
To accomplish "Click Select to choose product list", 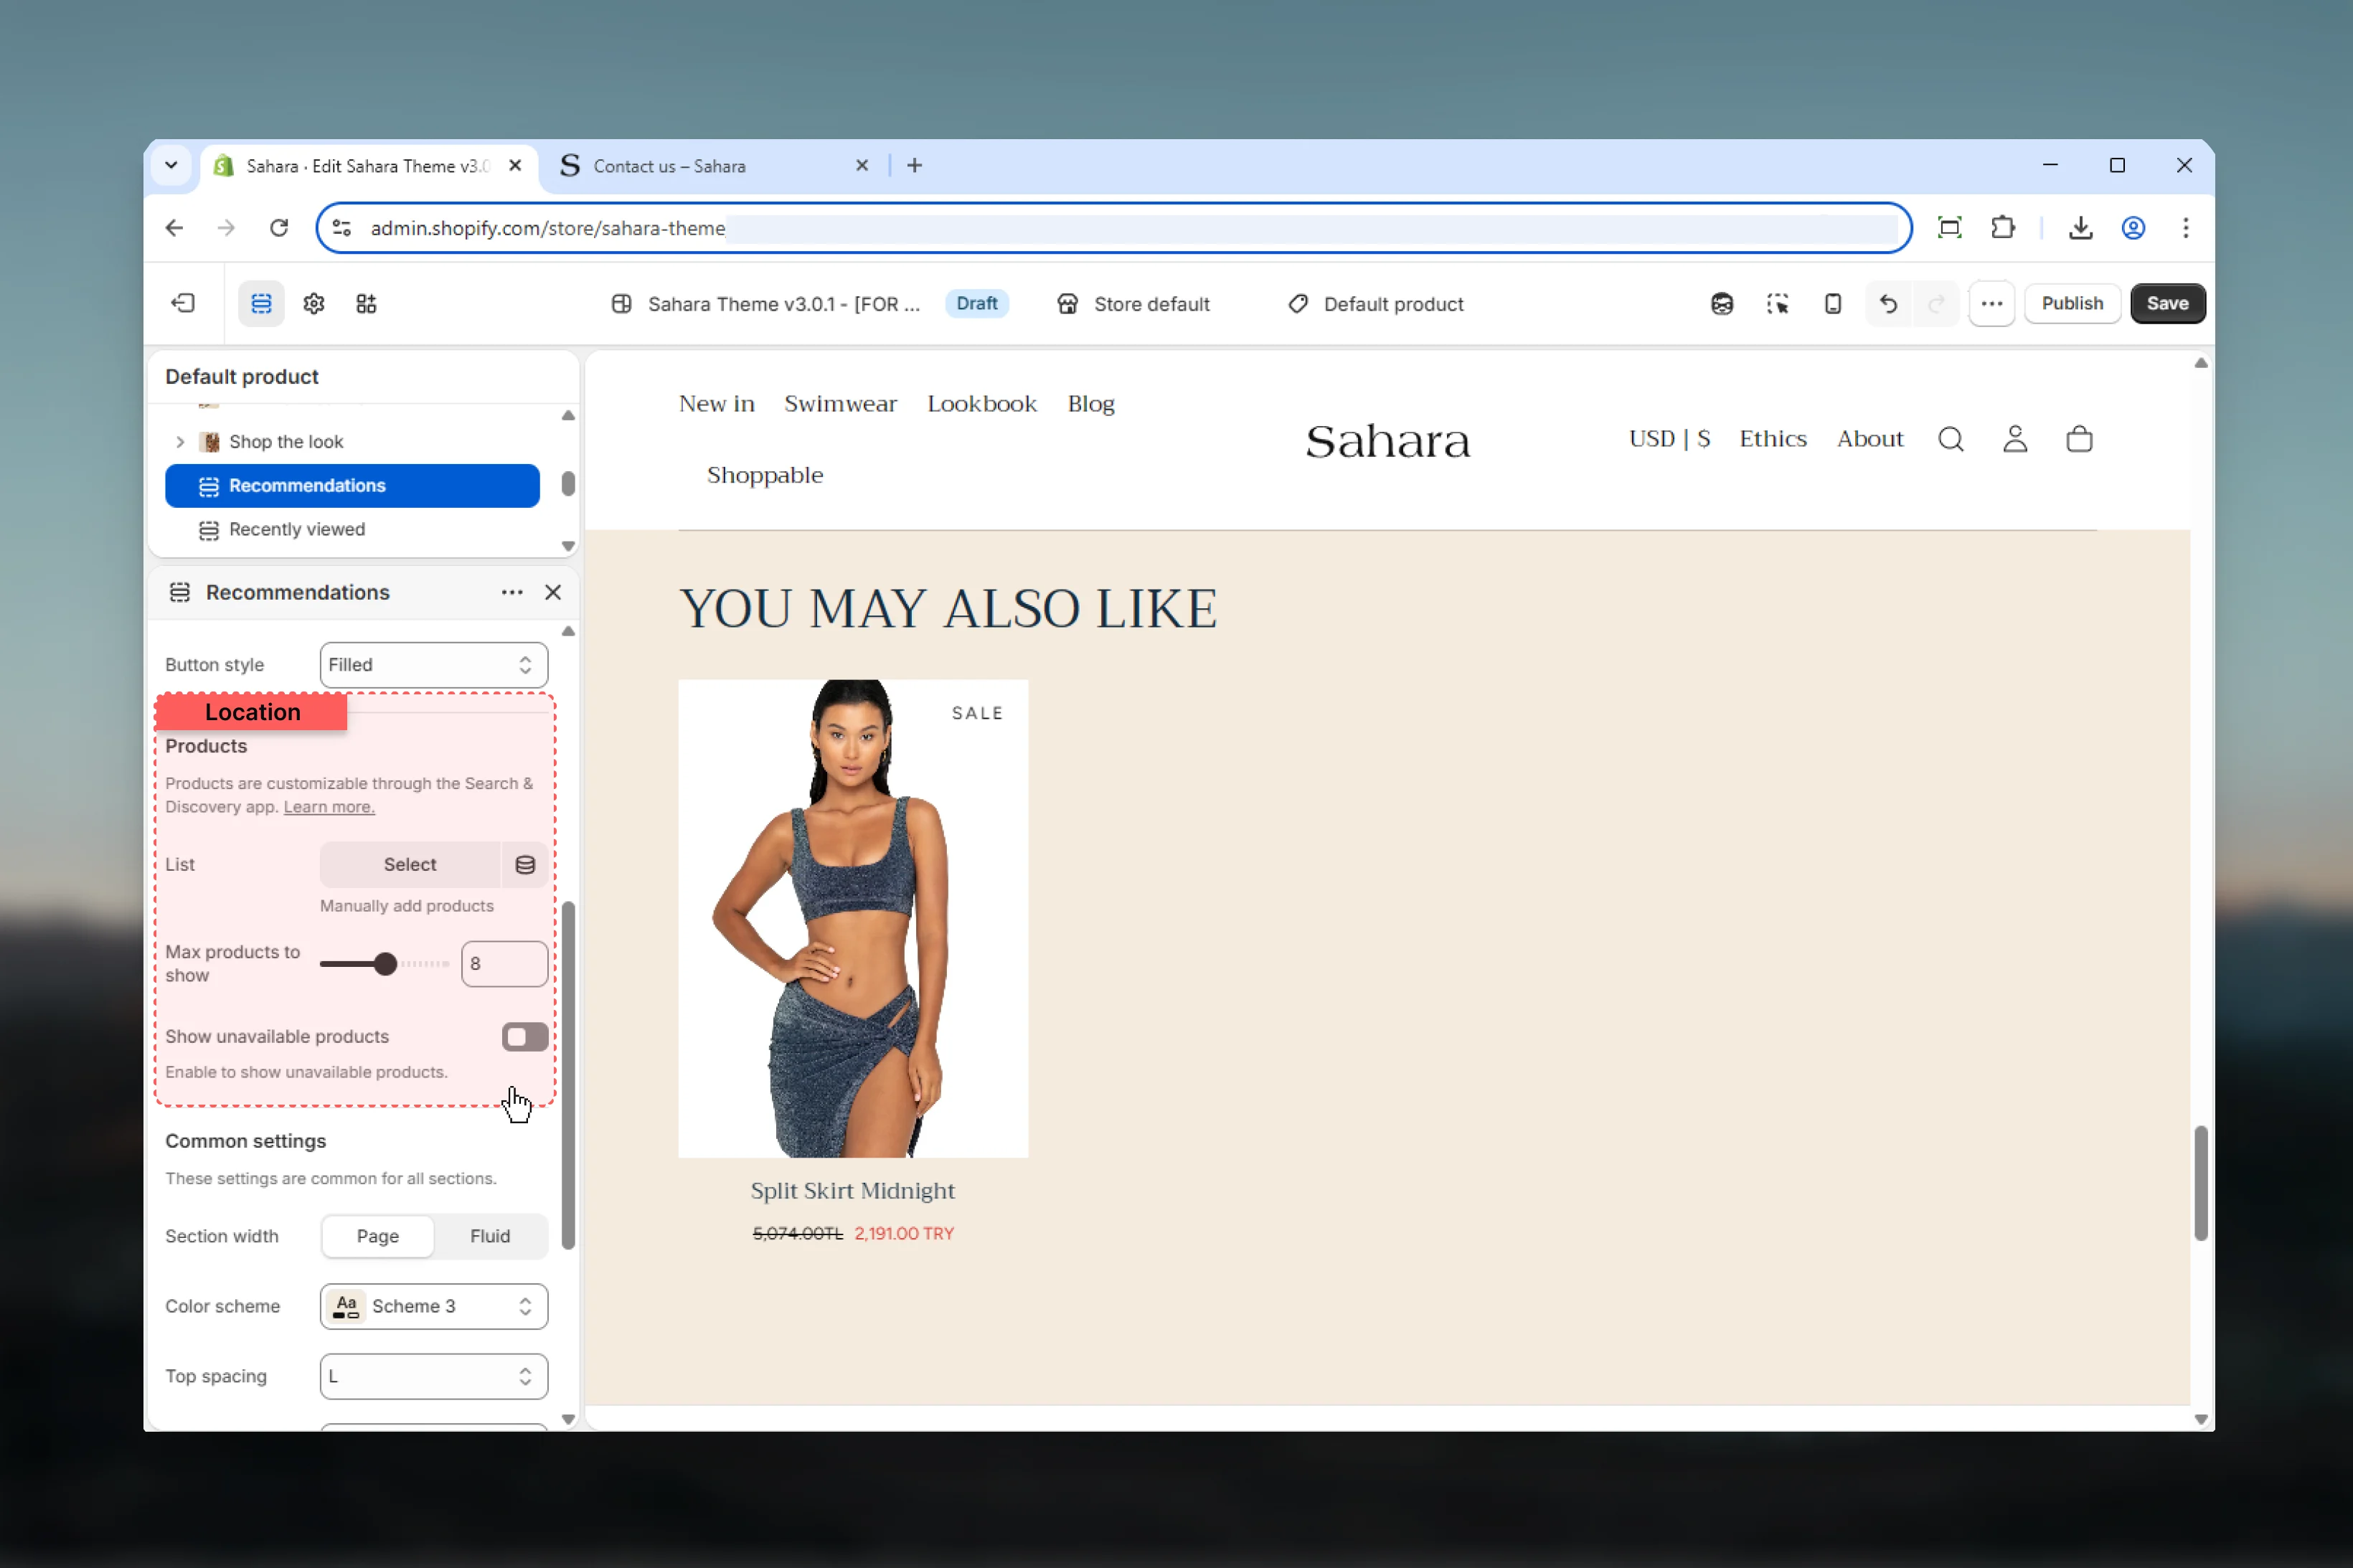I will click(x=410, y=864).
